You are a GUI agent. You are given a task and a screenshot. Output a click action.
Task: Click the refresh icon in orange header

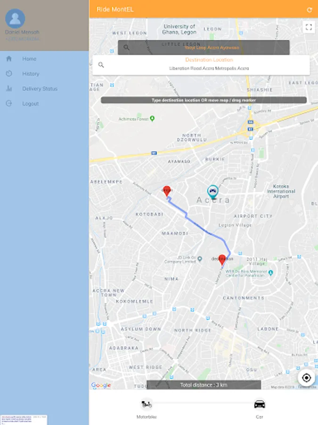[x=310, y=10]
